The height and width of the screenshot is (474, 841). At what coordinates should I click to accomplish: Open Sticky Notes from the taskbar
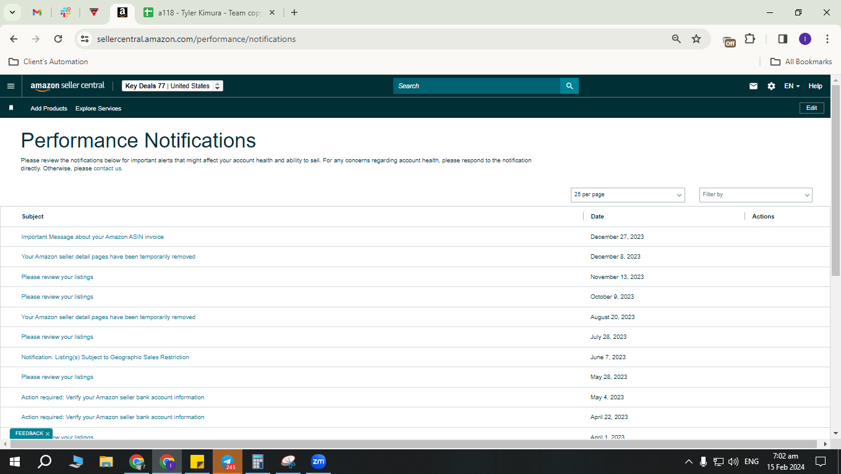197,461
